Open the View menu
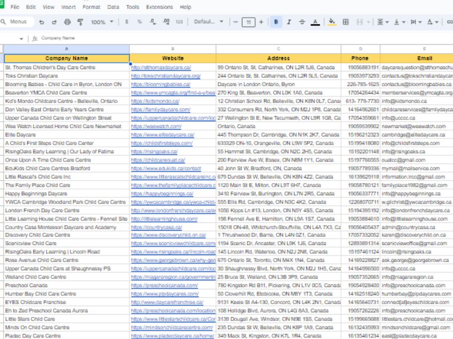The width and height of the screenshot is (453, 339). pyautogui.click(x=48, y=7)
